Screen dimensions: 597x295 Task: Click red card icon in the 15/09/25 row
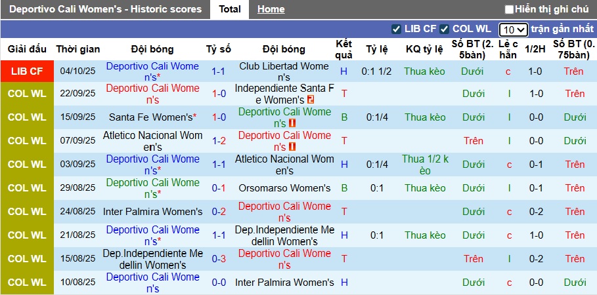(292, 123)
